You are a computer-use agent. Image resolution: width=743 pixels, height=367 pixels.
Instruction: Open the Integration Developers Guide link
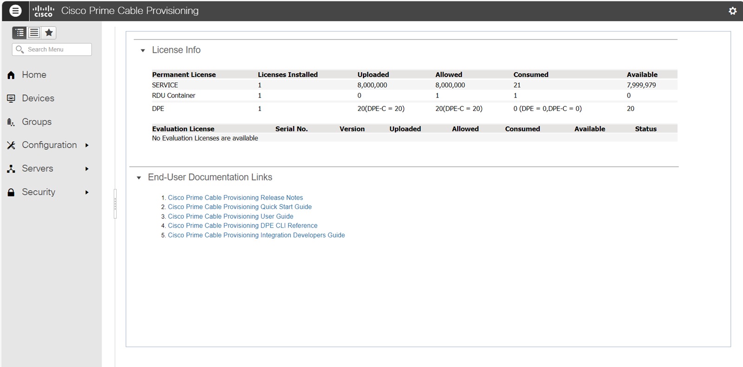point(256,235)
